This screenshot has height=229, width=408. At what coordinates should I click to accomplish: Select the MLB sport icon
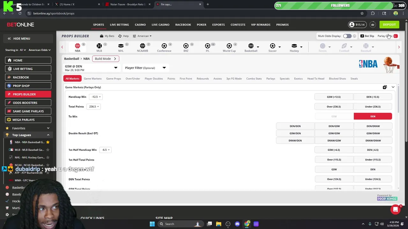(x=99, y=46)
